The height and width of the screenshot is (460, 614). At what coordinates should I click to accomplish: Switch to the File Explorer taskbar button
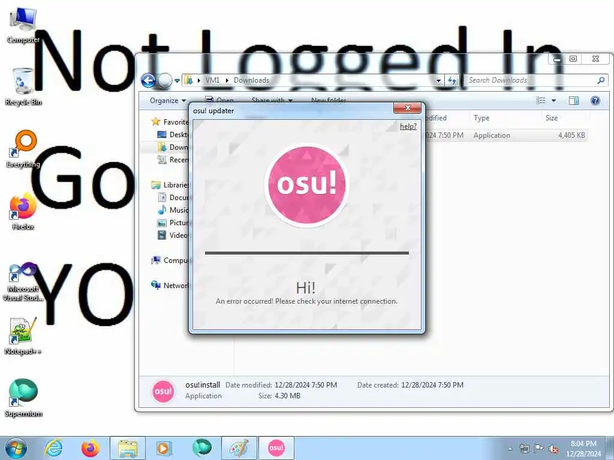[128, 448]
